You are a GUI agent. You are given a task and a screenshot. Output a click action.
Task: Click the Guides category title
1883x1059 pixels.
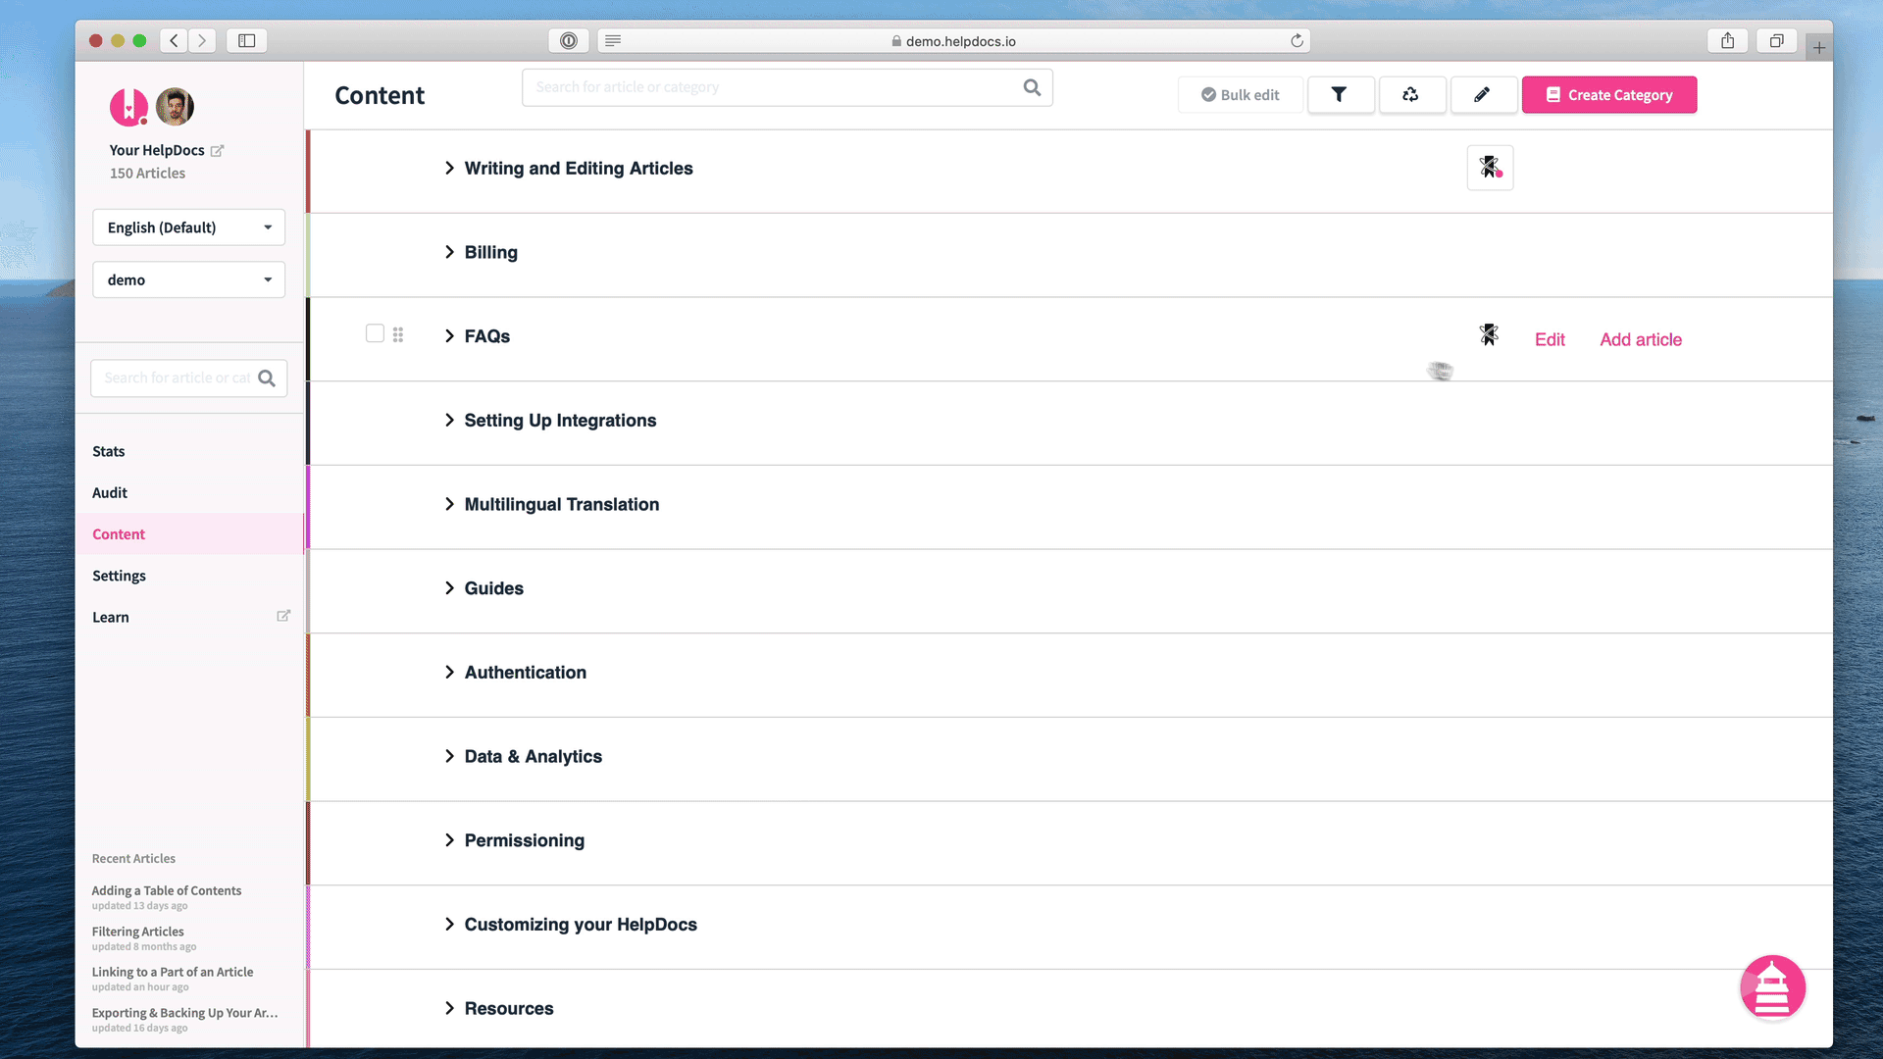[494, 588]
